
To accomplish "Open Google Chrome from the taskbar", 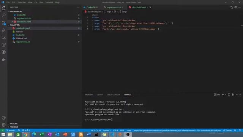I will click(26, 134).
